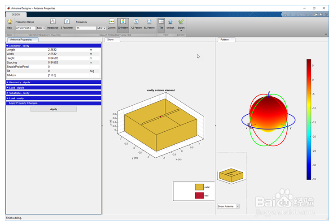Click the 'cavity antenna element' plot title
The width and height of the screenshot is (333, 224).
point(161,90)
